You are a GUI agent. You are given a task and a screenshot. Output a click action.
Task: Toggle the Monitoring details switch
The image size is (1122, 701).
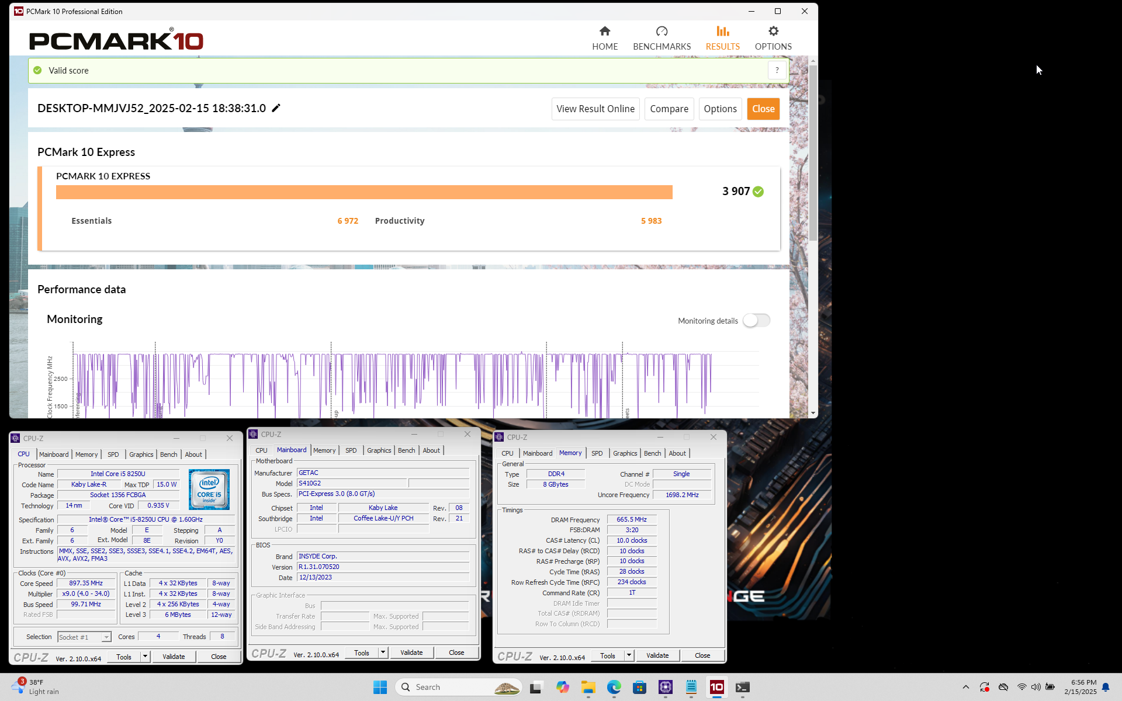click(x=756, y=321)
